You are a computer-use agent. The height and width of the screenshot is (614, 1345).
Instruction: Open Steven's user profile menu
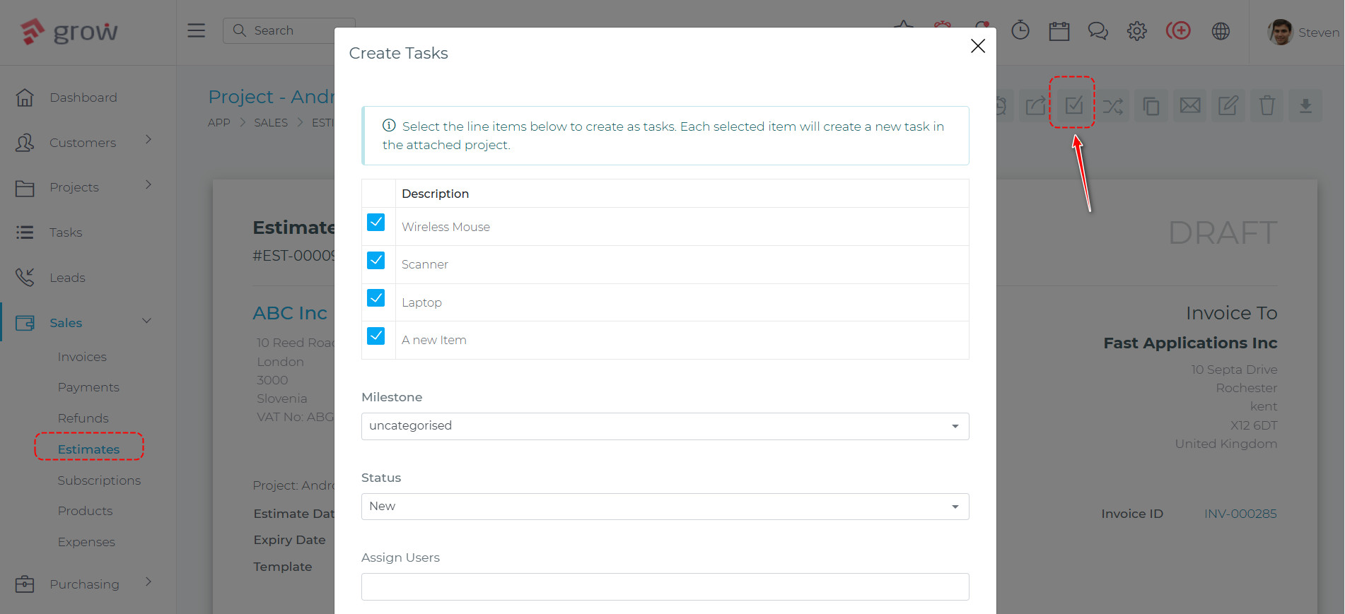(1303, 32)
